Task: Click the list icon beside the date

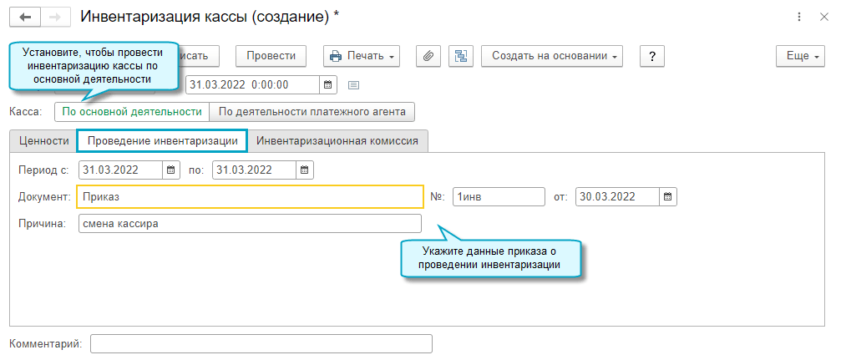Action: (x=353, y=84)
